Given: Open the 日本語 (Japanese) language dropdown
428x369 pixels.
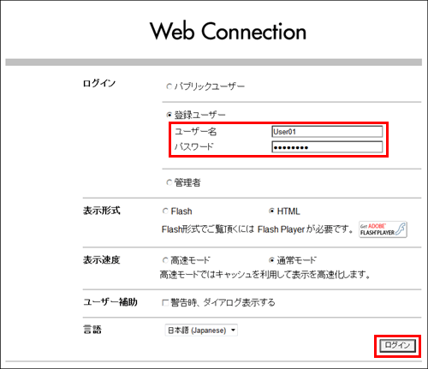Looking at the screenshot, I should (x=201, y=330).
